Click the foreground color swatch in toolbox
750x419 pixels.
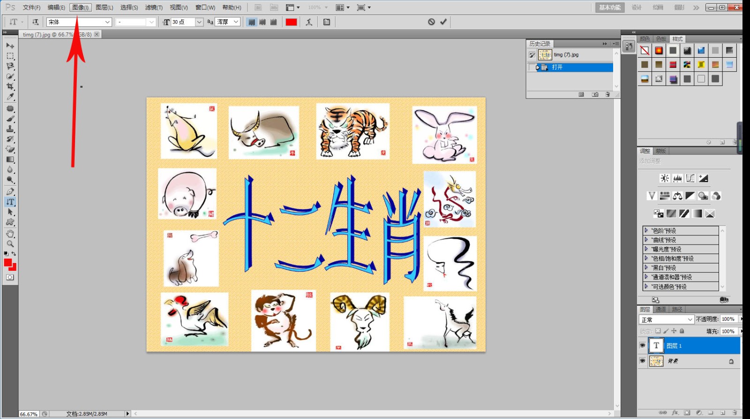coord(8,262)
